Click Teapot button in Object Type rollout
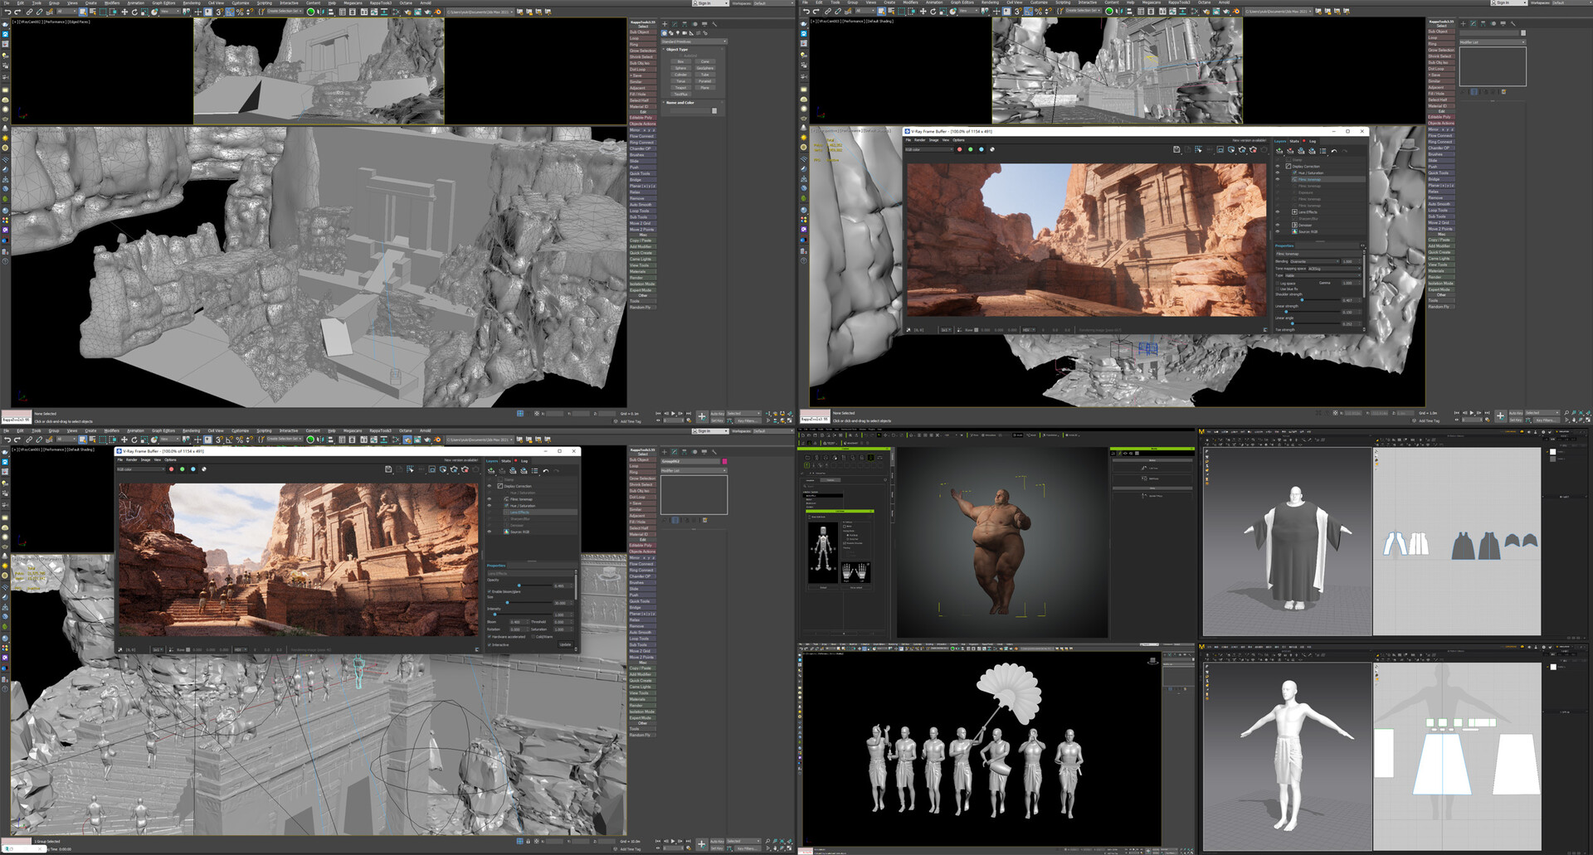 tap(680, 88)
